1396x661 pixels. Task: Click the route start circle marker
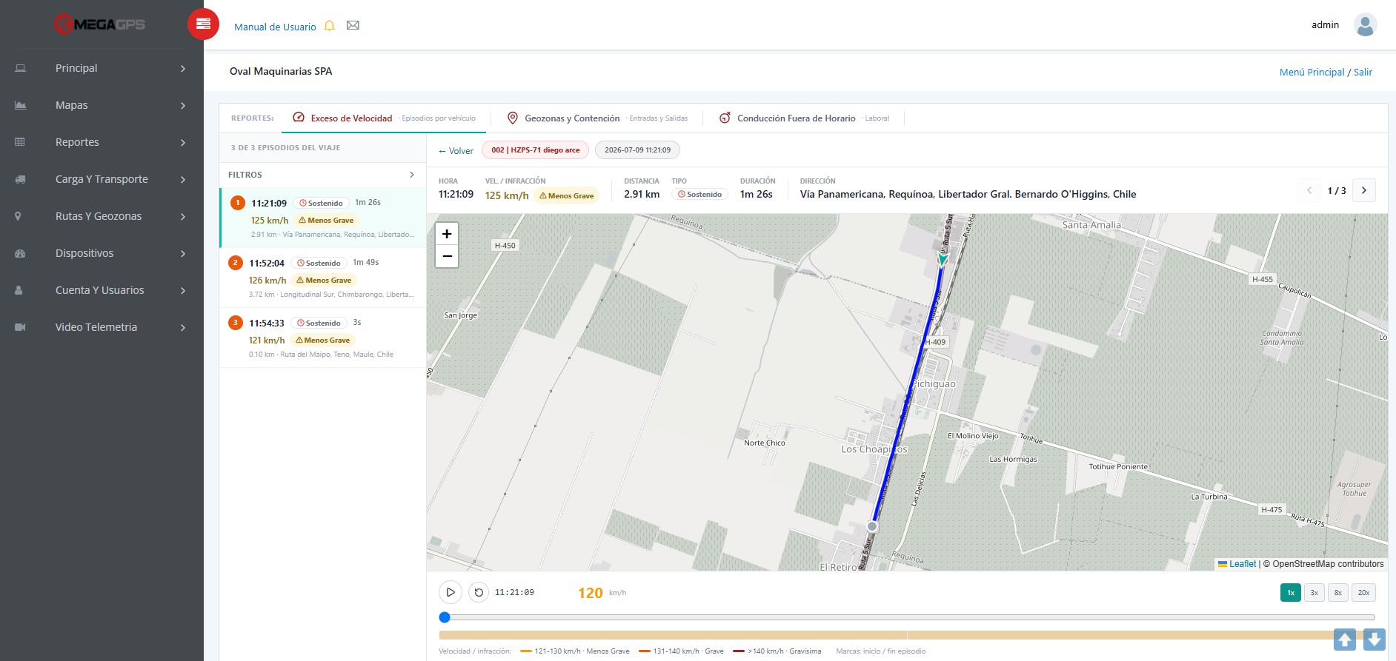pos(872,526)
